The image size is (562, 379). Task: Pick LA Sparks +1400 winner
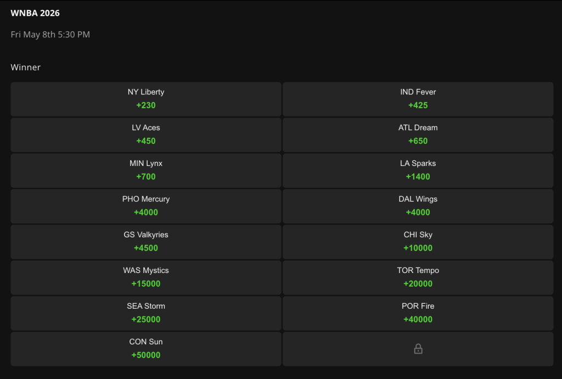click(418, 171)
